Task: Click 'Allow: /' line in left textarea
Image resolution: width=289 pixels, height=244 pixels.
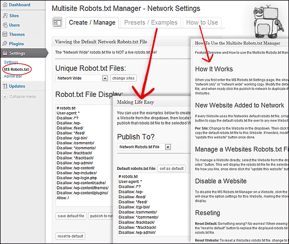Action: pos(63,198)
